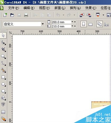Open the paper type dropdown
The width and height of the screenshot is (111, 123).
[43, 24]
